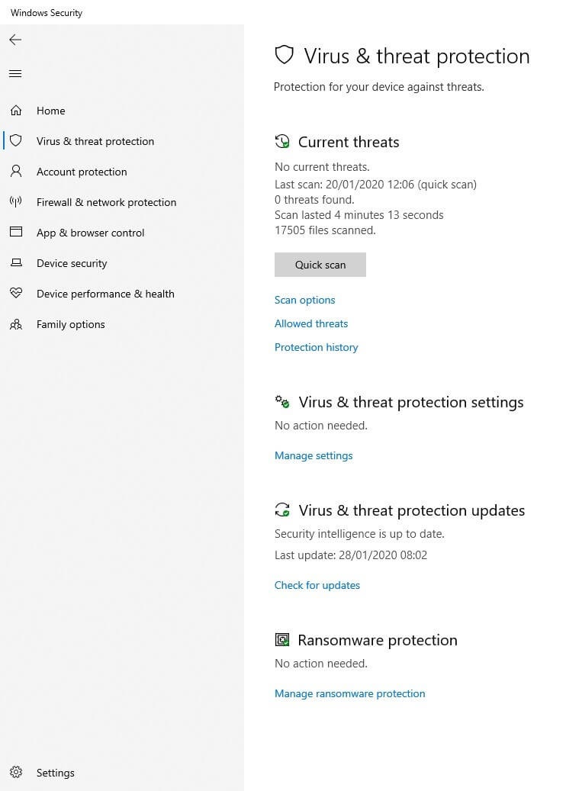
Task: Start a Quick scan
Action: point(320,265)
